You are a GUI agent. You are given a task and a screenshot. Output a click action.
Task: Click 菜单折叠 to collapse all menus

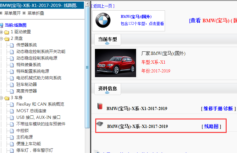36,13
